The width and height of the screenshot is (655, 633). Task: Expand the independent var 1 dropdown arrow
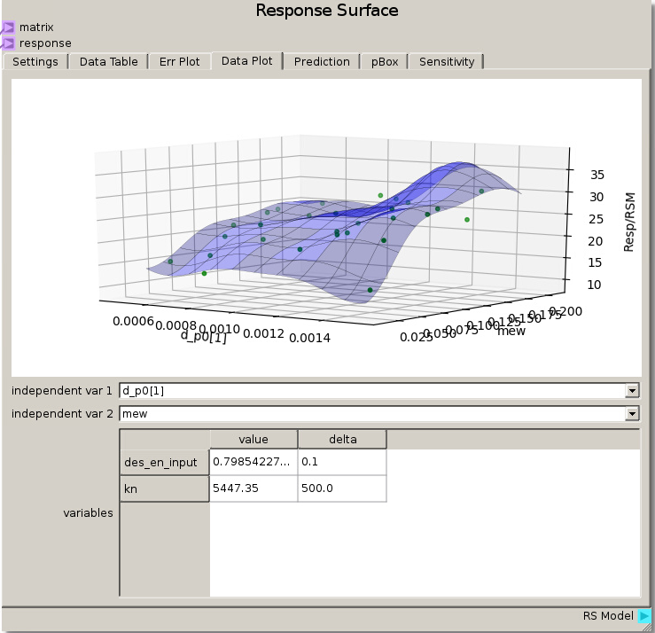click(x=632, y=390)
